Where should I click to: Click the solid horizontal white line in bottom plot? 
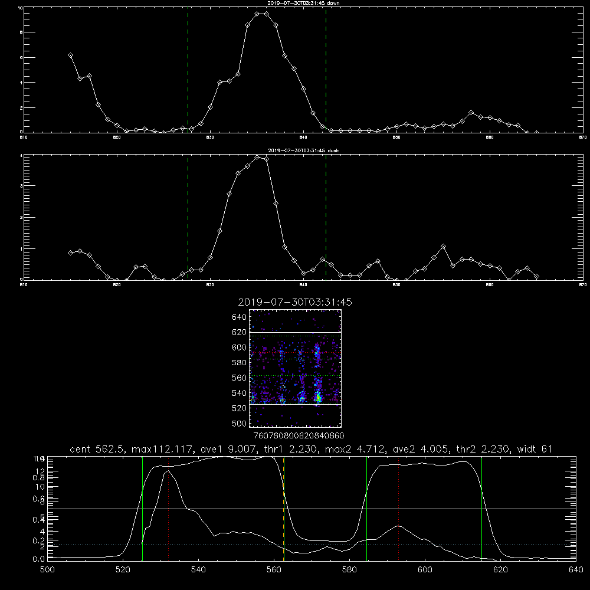click(x=312, y=509)
